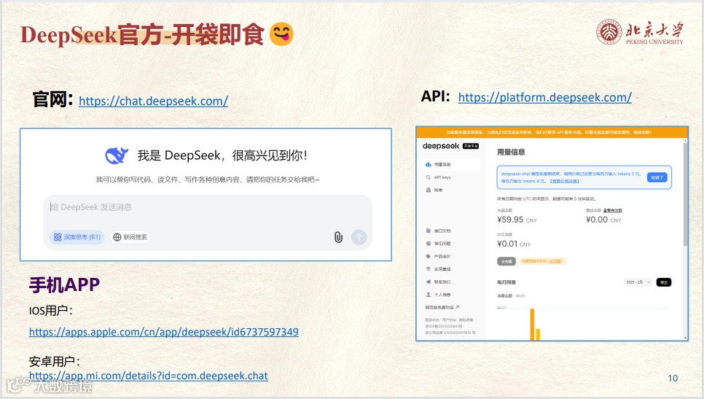Open the 2025 - 2月 month dropdown
Screen dimensions: 704x399
638,282
